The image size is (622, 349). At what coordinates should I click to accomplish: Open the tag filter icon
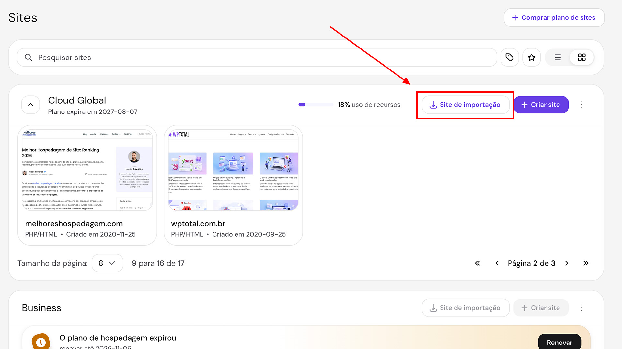click(x=509, y=58)
